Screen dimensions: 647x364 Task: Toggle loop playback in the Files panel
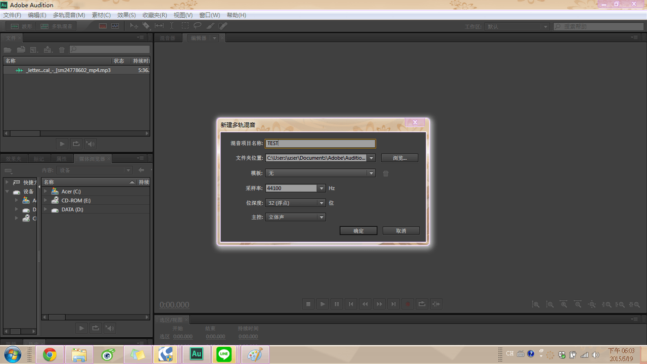[x=76, y=144]
